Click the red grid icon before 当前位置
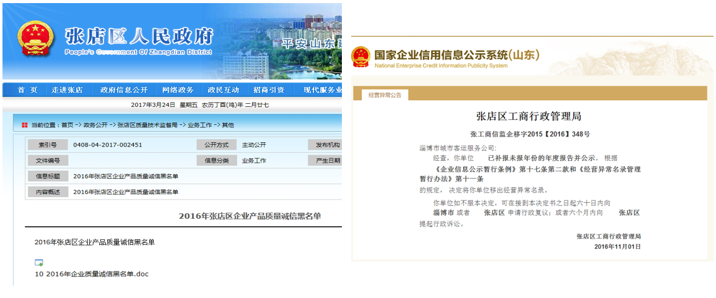Screen dimensions: 716x298 (x=24, y=125)
